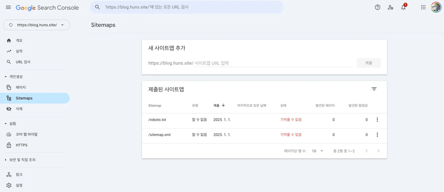Select Sitemaps in the sidebar
Image resolution: width=444 pixels, height=192 pixels.
pyautogui.click(x=35, y=98)
